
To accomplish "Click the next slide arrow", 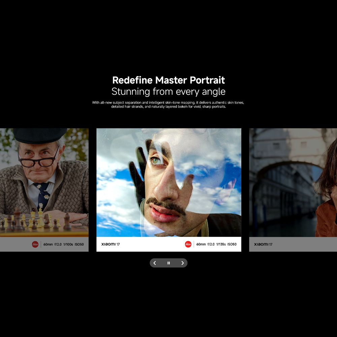I will coord(182,263).
